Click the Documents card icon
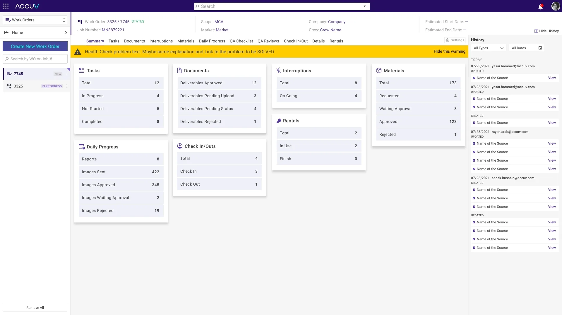 (179, 71)
